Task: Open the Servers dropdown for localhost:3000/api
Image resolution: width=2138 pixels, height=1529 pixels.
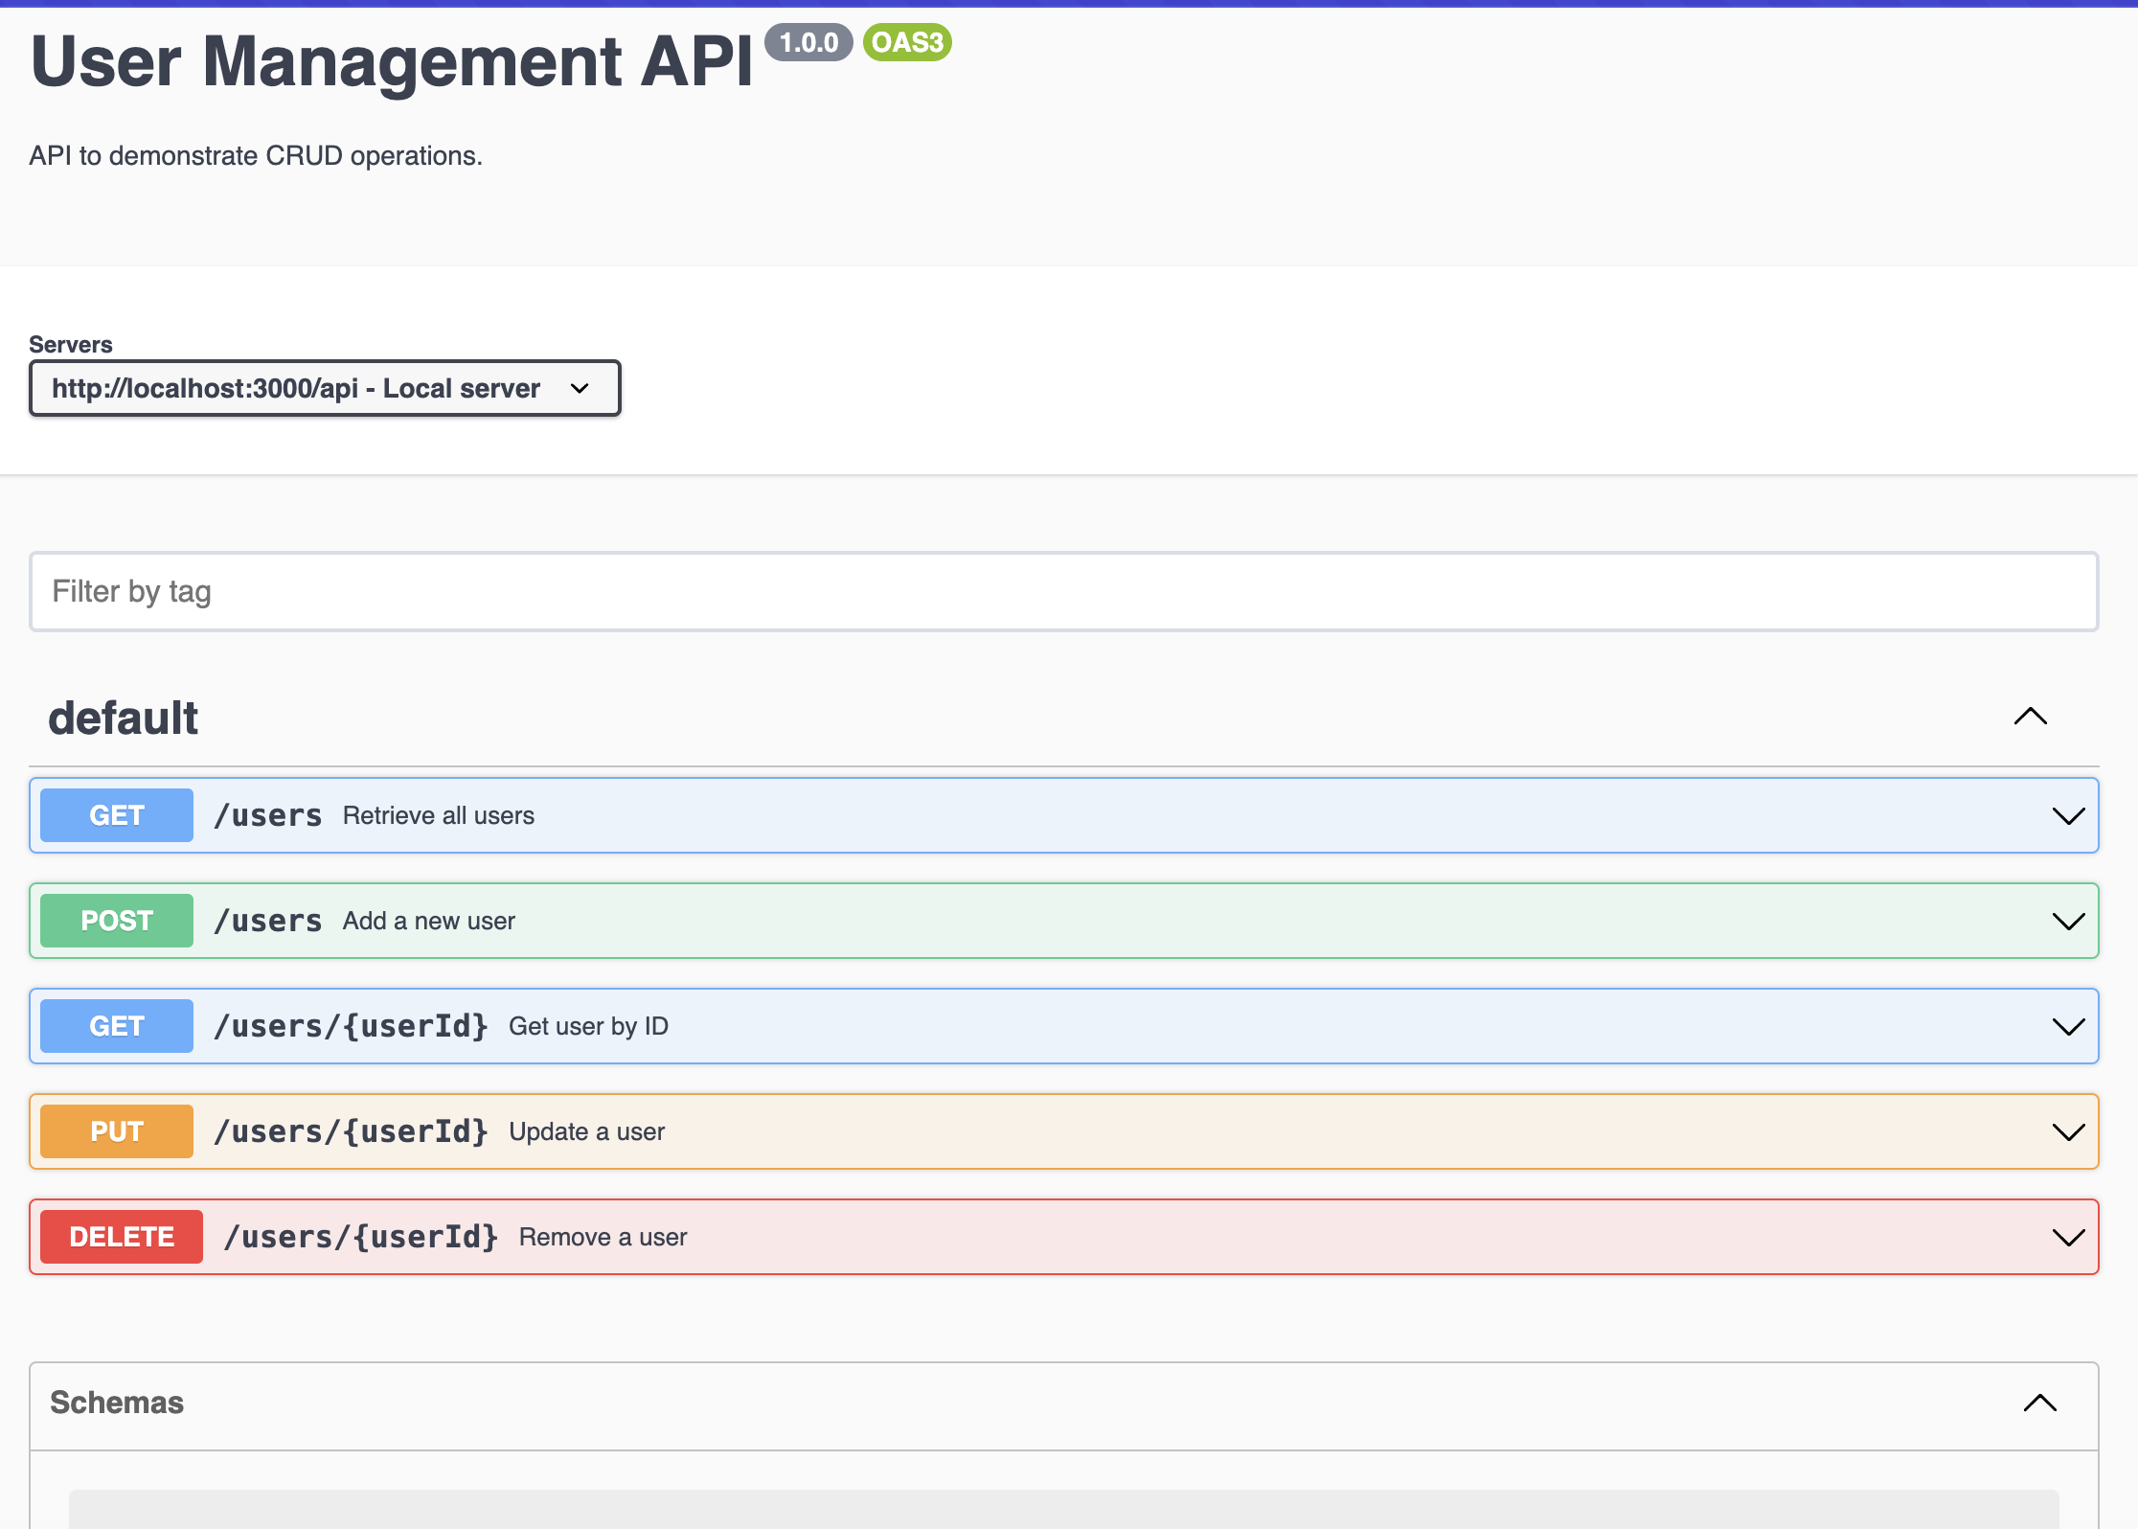Action: [325, 388]
